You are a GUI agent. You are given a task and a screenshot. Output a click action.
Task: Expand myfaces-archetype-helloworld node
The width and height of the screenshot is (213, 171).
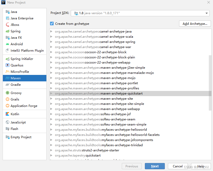51,130
